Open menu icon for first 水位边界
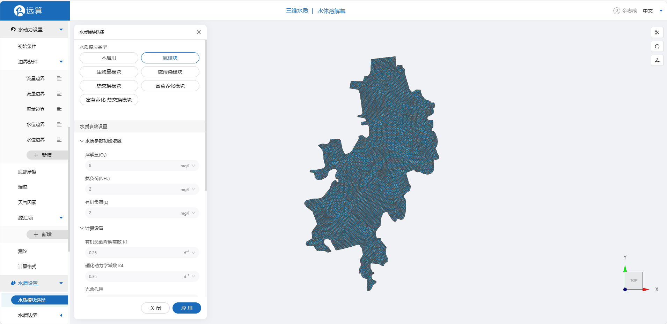667x324 pixels. click(x=59, y=124)
